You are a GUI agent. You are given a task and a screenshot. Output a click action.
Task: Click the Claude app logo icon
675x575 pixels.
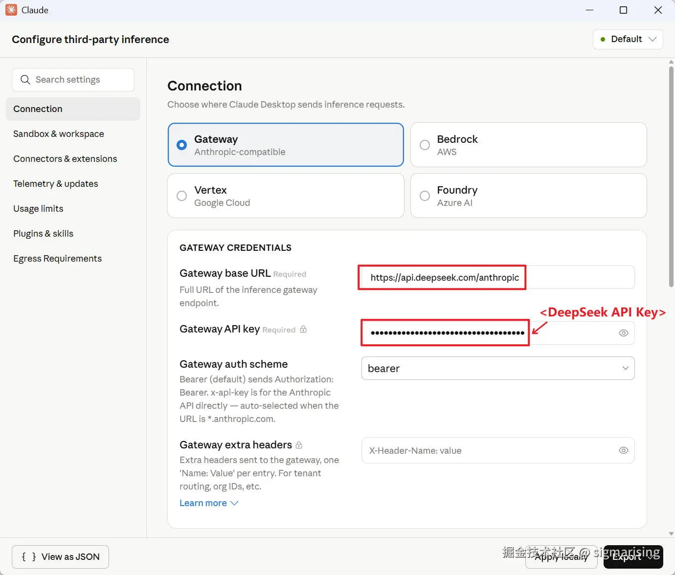11,10
